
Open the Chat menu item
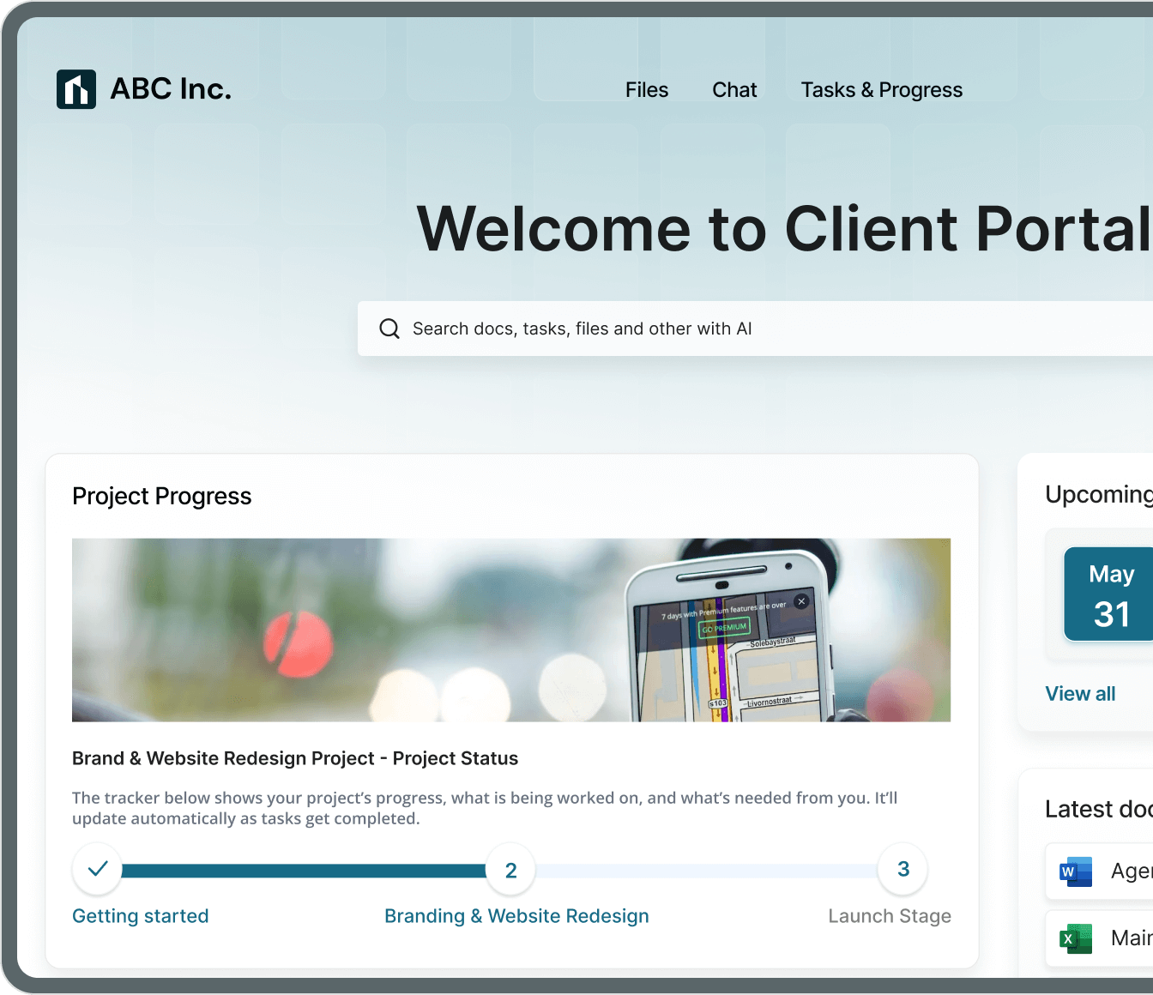point(734,90)
